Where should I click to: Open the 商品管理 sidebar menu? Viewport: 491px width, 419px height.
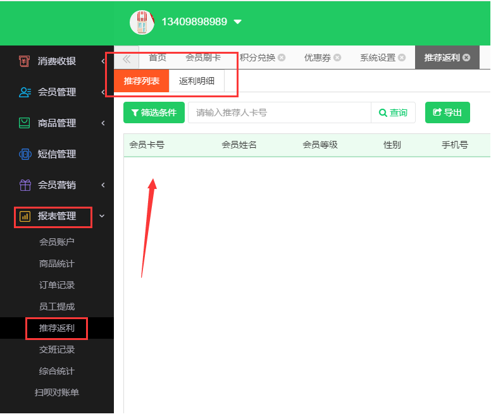57,123
